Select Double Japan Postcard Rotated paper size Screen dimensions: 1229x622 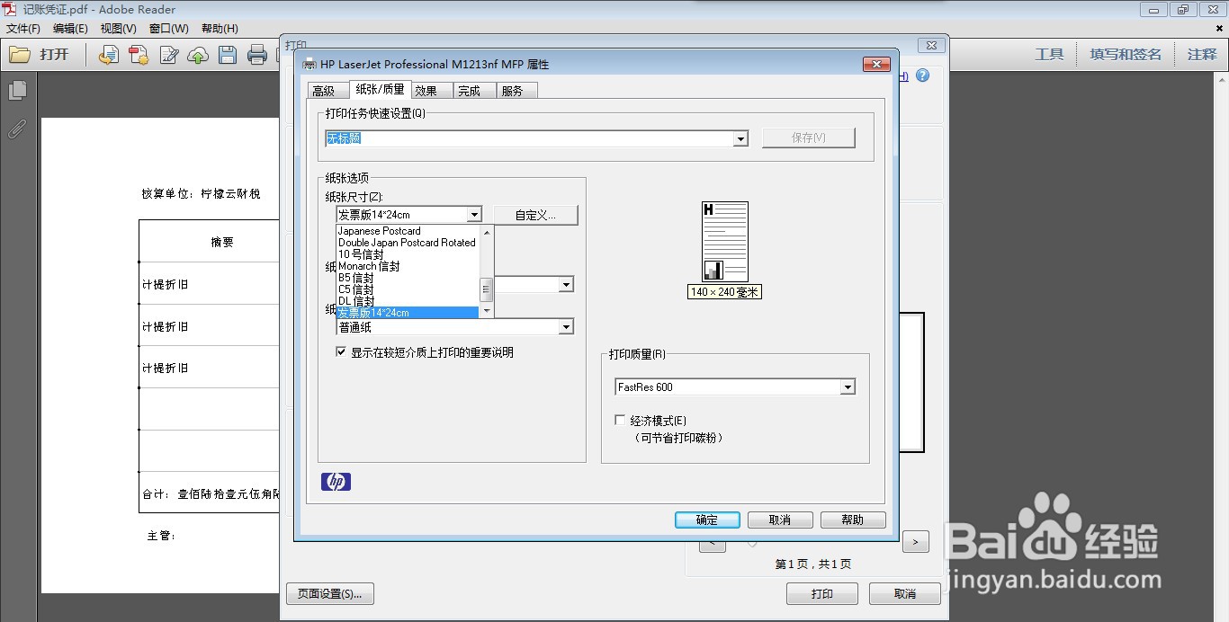[408, 243]
